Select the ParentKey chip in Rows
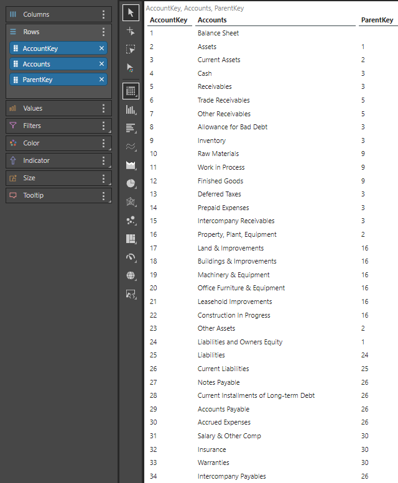Viewport: 398px width, 483px height. 58,80
